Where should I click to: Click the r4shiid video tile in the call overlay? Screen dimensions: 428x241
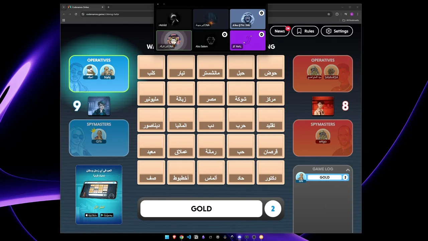point(174,19)
